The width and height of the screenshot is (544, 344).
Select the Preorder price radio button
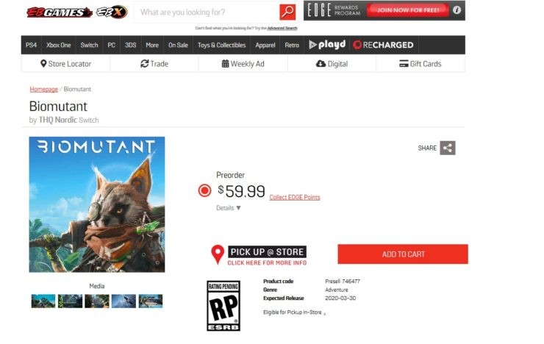tap(204, 190)
